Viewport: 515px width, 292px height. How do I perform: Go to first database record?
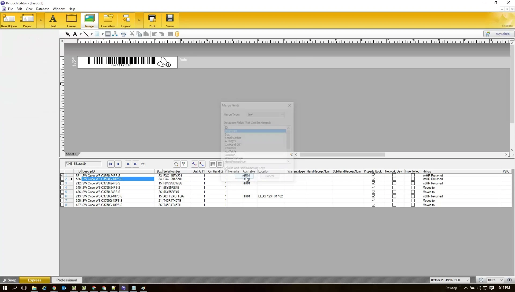click(111, 164)
